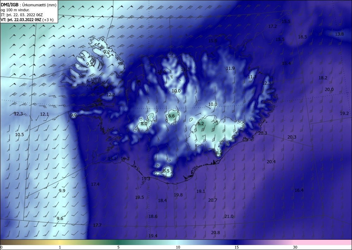The height and width of the screenshot is (250, 352).
Task: Click the map value 19.4
Action: (153, 236)
